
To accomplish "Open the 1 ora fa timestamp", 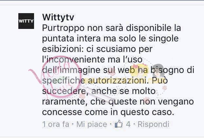I will click(56, 124).
